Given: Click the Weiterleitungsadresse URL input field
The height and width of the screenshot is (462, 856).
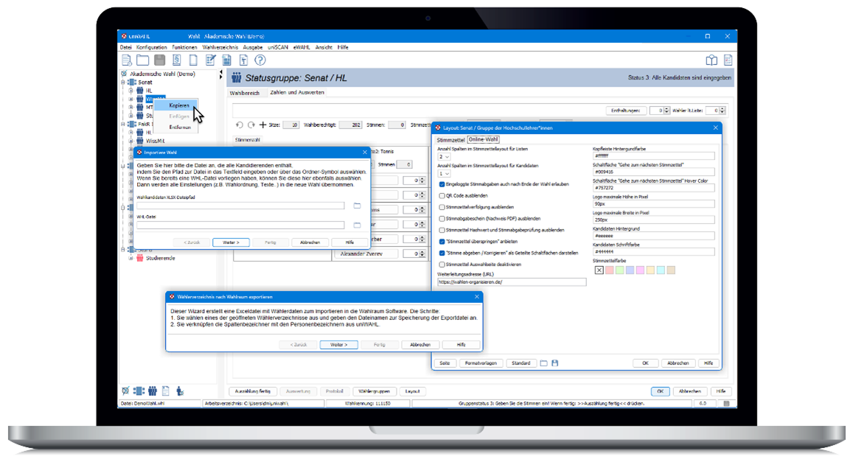Looking at the screenshot, I should point(512,282).
